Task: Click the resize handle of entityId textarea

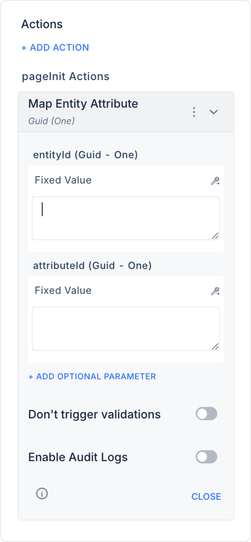Action: 215,236
